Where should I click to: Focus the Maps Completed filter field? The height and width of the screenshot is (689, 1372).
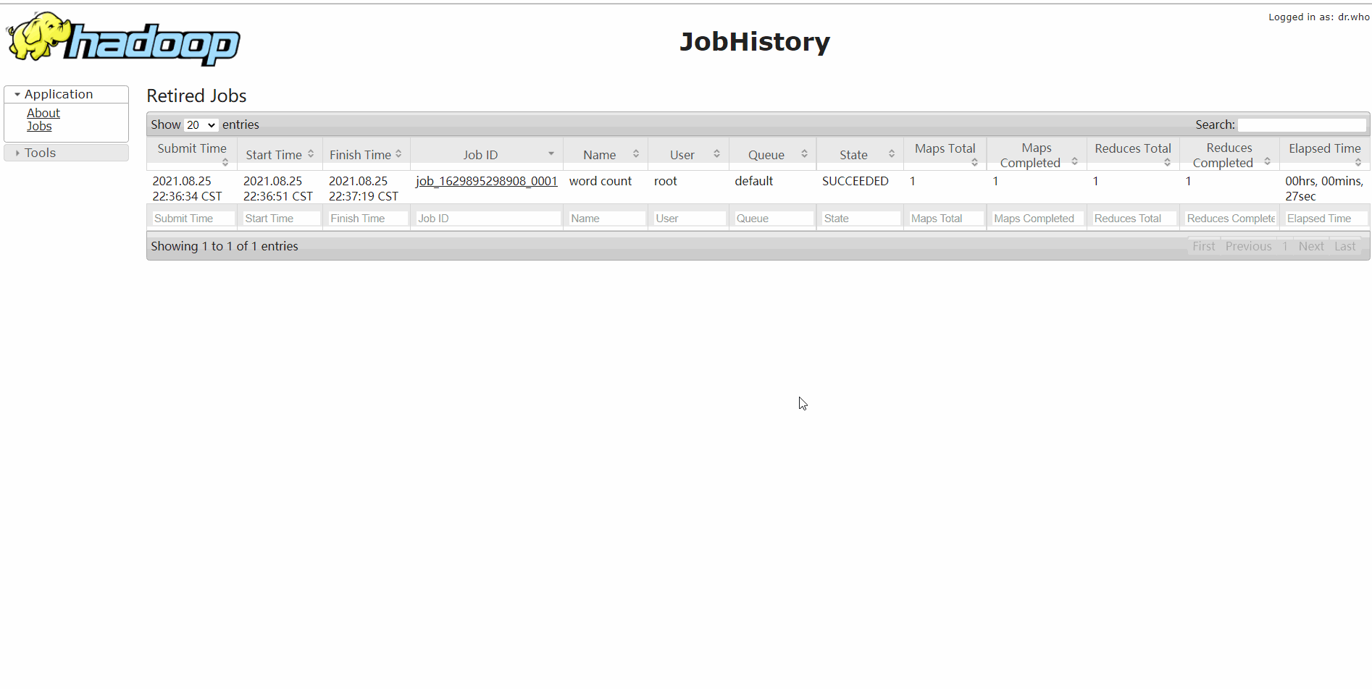[x=1037, y=219]
